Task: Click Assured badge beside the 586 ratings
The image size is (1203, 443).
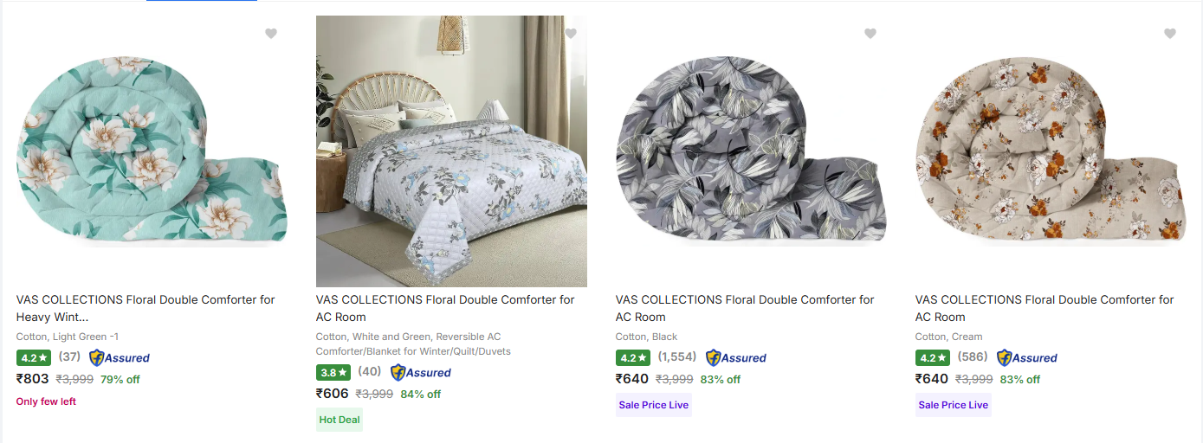Action: [1027, 357]
